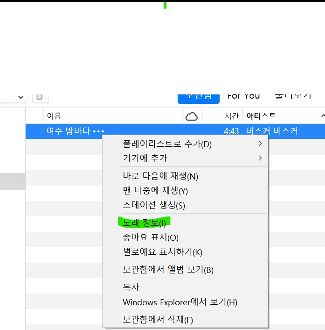The image size is (325, 330).
Task: Expand arrow next to 기기에 추가
Action: (x=260, y=158)
